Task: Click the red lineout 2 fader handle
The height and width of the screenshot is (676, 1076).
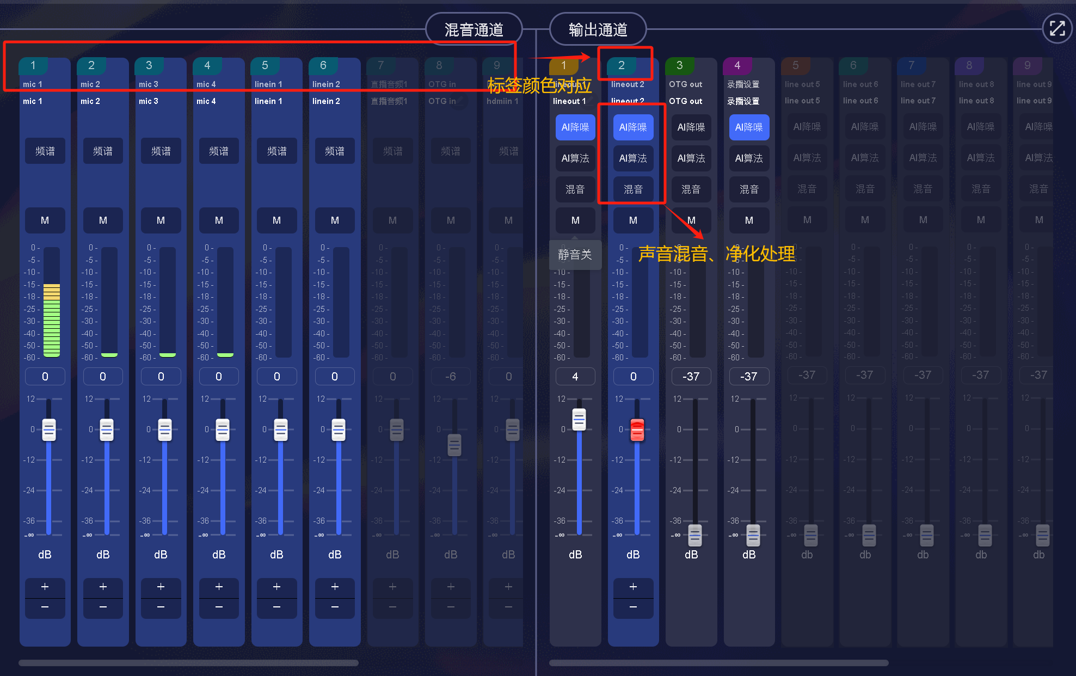Action: 637,430
